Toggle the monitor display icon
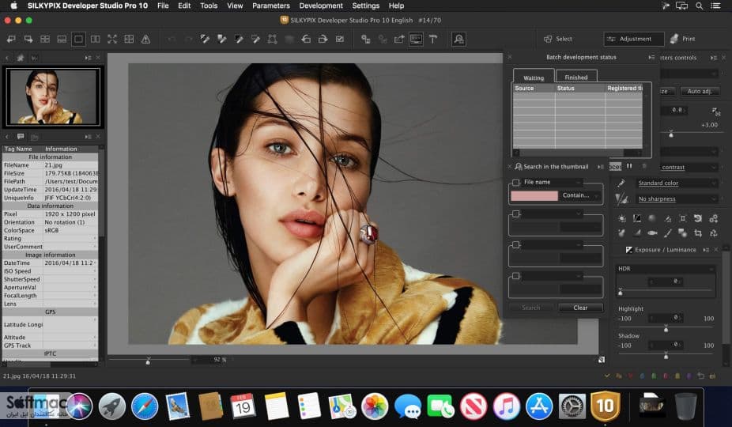This screenshot has width=732, height=427. click(x=416, y=40)
